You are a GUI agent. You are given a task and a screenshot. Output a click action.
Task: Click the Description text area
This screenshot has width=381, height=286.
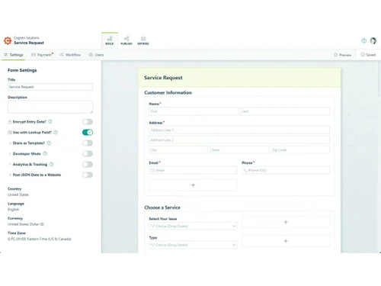point(50,107)
